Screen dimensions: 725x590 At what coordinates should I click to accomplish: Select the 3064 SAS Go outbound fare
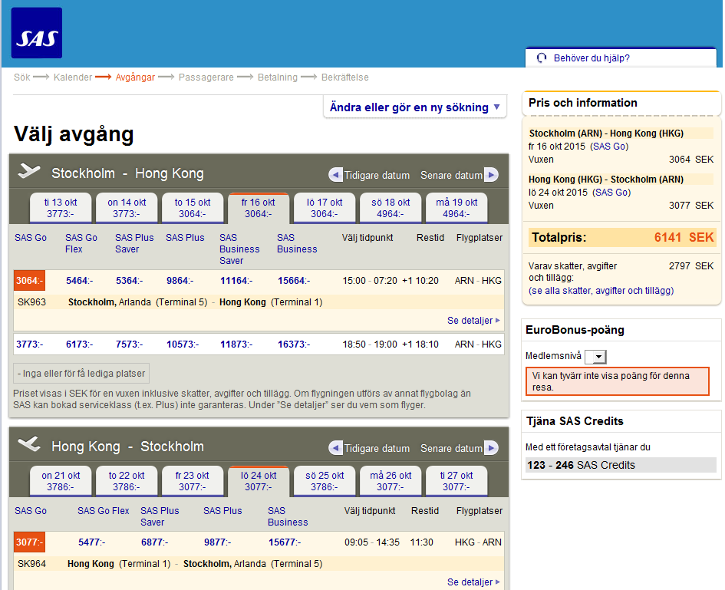coord(30,281)
